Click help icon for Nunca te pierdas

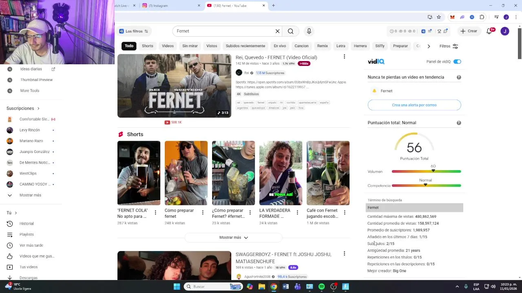click(x=459, y=77)
